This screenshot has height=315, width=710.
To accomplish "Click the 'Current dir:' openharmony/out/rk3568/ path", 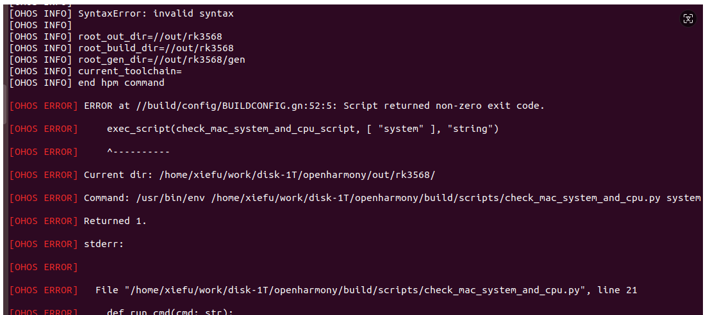I will [297, 175].
